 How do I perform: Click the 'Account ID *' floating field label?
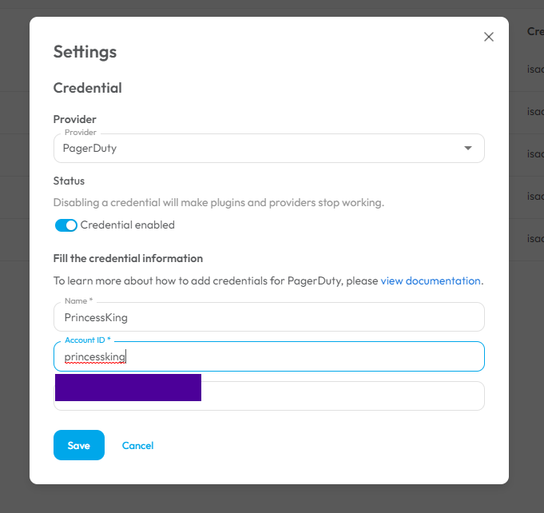click(88, 340)
